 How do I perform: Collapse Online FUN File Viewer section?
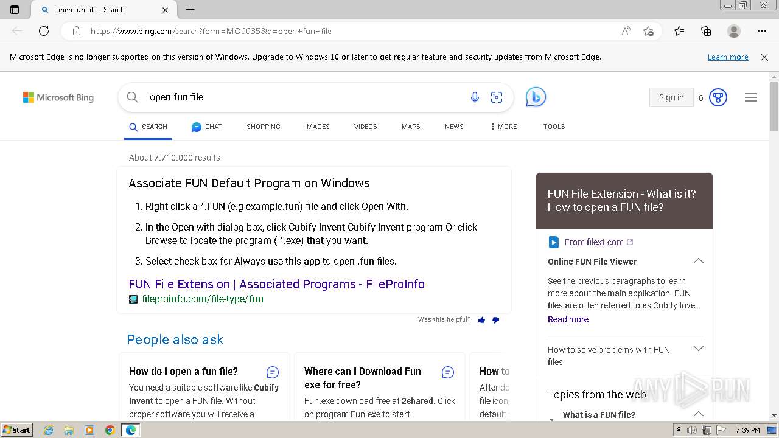point(699,261)
